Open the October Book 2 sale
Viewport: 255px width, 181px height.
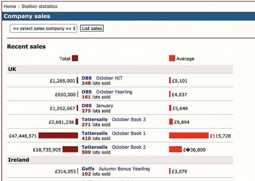129,147
